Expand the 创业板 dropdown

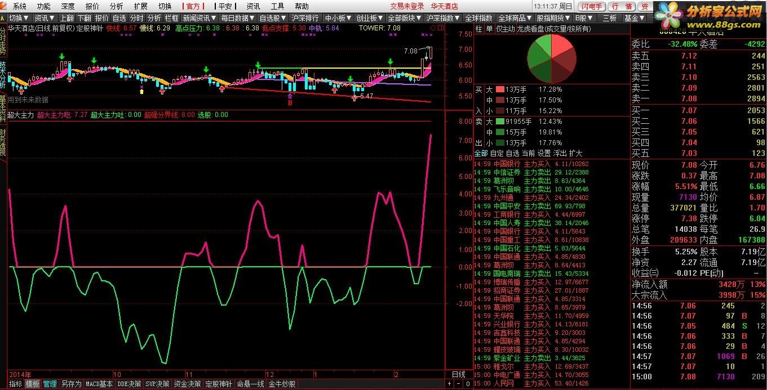(x=370, y=18)
